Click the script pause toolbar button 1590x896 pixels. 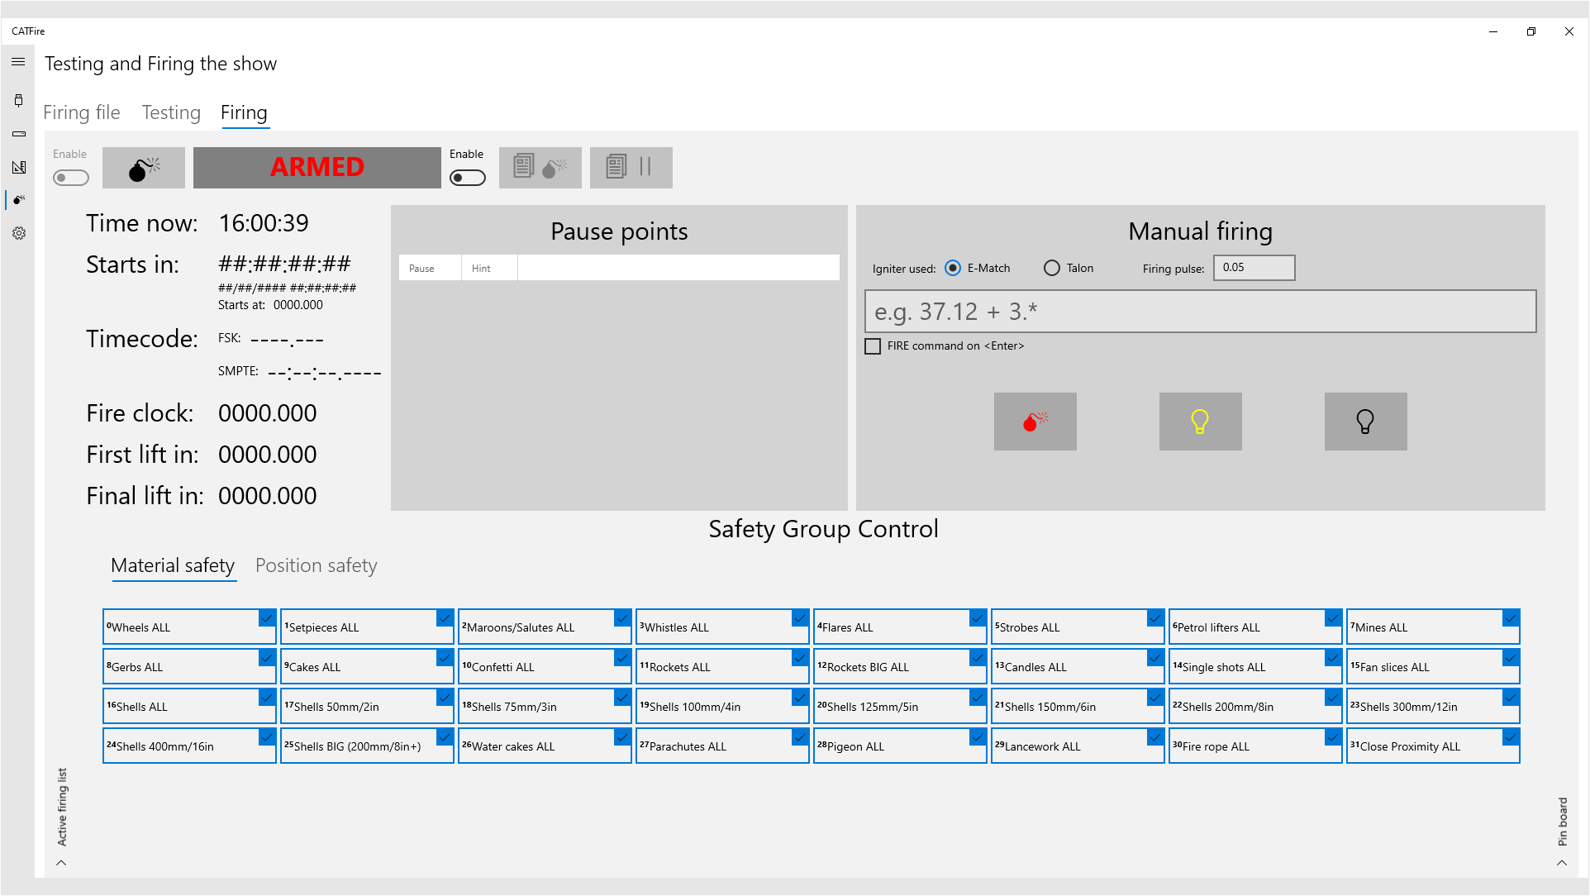[631, 168]
